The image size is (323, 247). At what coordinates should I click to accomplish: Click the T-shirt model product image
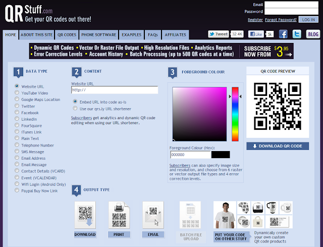click(225, 215)
